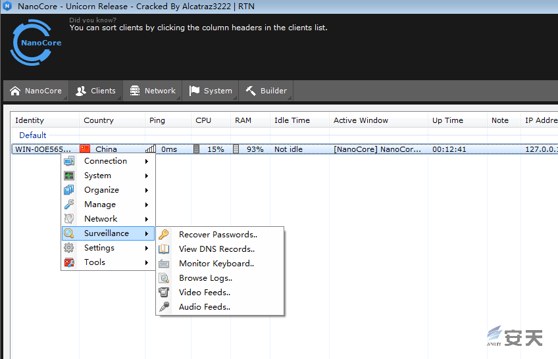Open the Connection context menu entry
The image size is (558, 359).
coord(108,161)
